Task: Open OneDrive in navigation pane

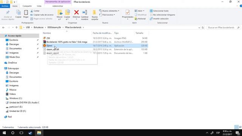Action: [x=12, y=63]
